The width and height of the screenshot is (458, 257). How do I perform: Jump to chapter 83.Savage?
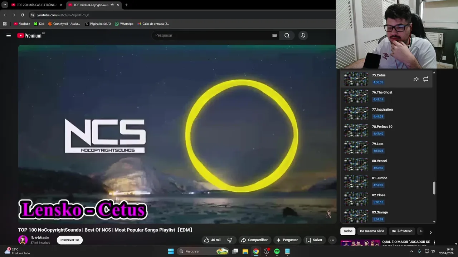tap(386, 216)
